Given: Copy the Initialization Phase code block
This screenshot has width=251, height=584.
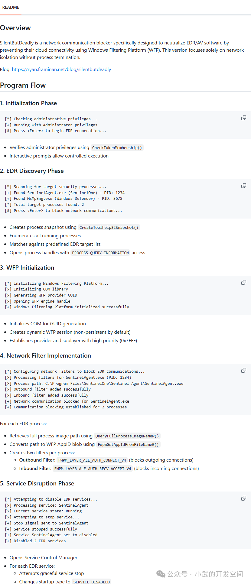Looking at the screenshot, I should click(244, 118).
